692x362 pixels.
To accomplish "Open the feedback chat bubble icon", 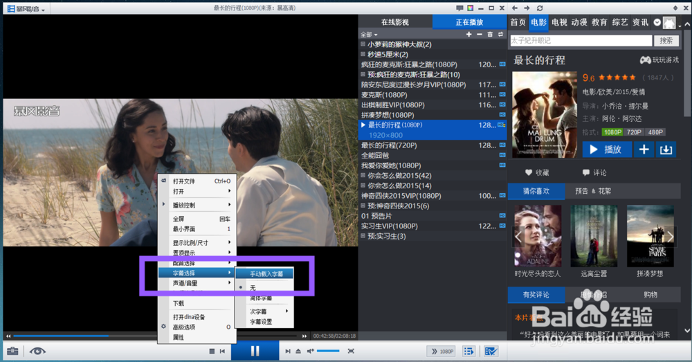I will (x=459, y=8).
